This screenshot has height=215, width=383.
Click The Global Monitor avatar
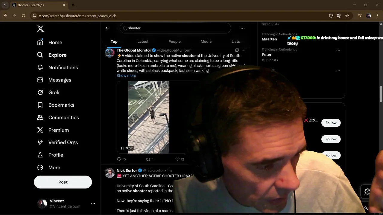click(x=110, y=53)
